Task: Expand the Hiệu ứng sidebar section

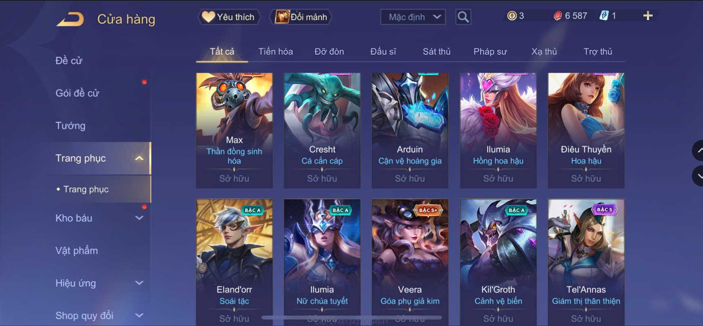Action: 139,283
